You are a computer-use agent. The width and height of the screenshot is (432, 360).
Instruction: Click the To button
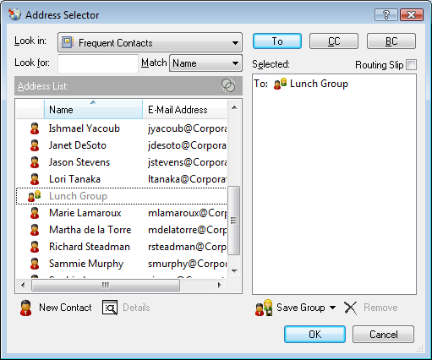click(x=277, y=41)
